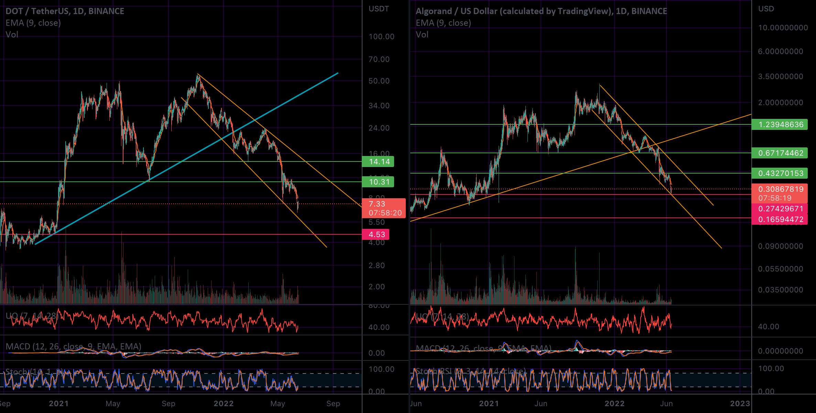Click the UO (7, 14, 28) label on Algorand chart

442,316
